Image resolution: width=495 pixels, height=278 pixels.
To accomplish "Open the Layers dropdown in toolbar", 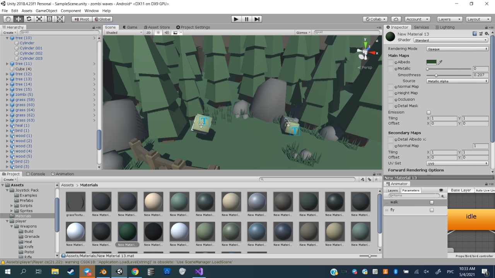I will tap(449, 19).
